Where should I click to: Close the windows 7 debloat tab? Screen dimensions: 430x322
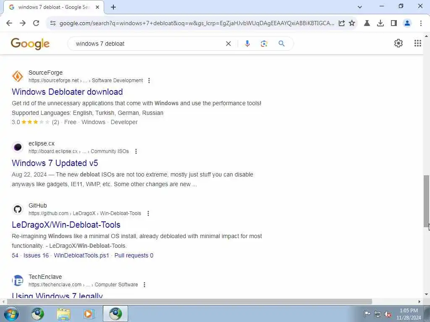tap(97, 7)
